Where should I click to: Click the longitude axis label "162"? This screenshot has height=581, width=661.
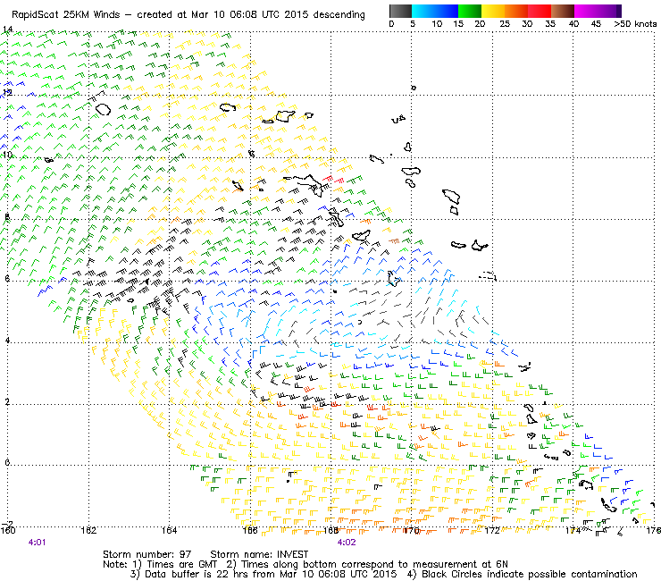pyautogui.click(x=88, y=531)
